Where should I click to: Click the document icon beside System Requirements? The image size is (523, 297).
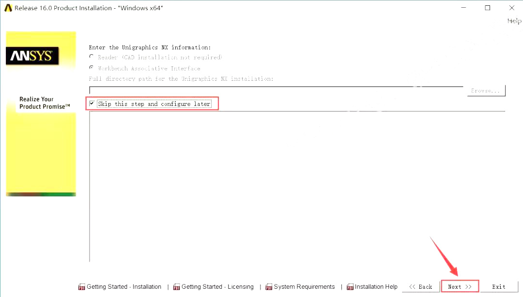(x=269, y=286)
